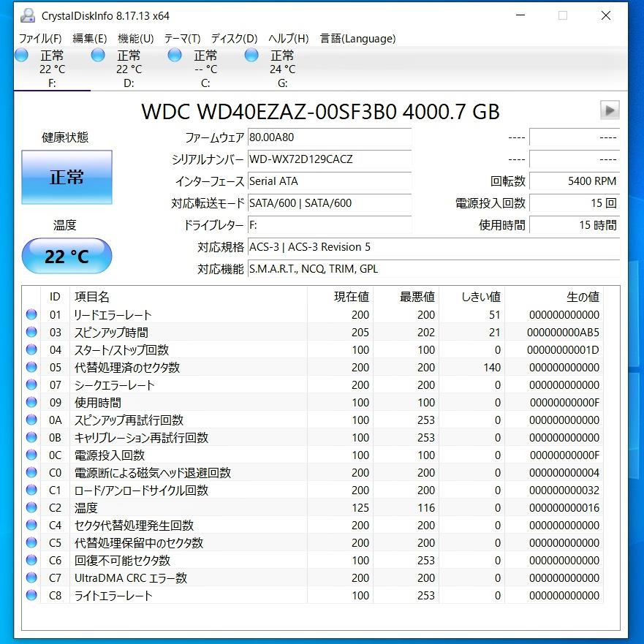Click raw value 00000000001D
644x644 pixels.
(x=563, y=350)
